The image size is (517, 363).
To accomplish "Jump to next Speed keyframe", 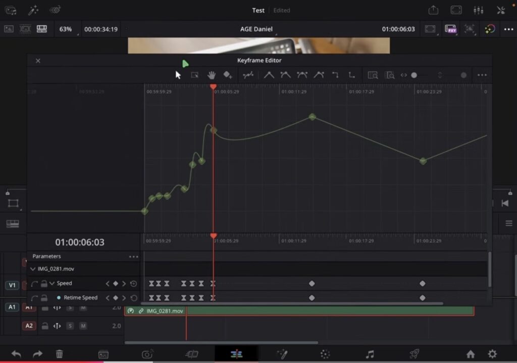I will 124,283.
